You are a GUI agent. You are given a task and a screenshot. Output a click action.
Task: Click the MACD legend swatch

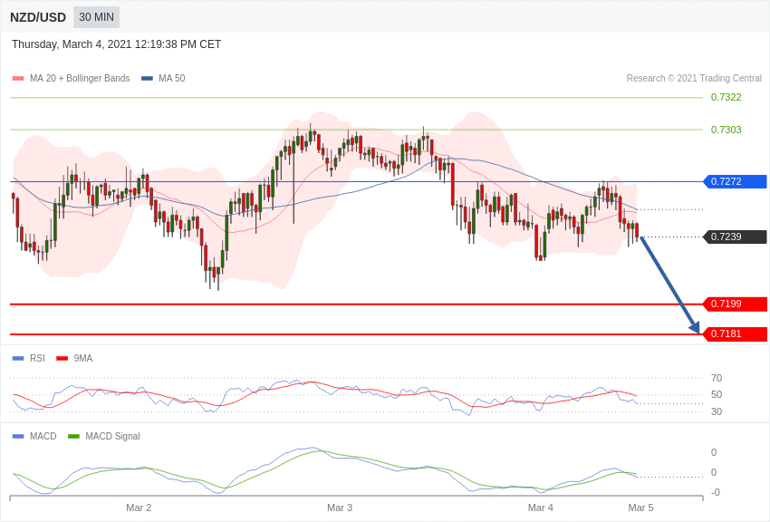pyautogui.click(x=18, y=436)
